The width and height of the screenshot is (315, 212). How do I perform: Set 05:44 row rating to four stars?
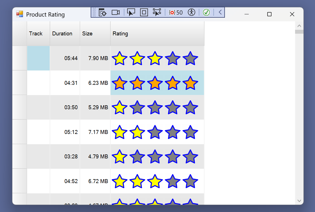pos(173,58)
